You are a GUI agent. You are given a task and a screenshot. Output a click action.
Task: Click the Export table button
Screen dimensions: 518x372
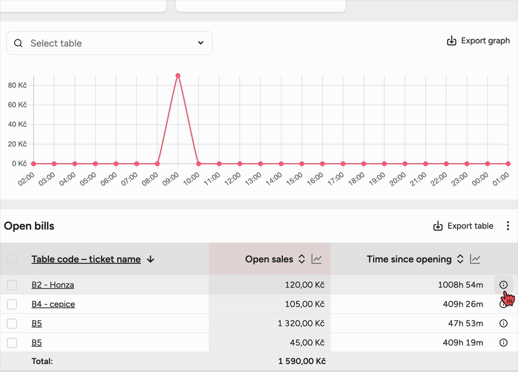point(463,226)
